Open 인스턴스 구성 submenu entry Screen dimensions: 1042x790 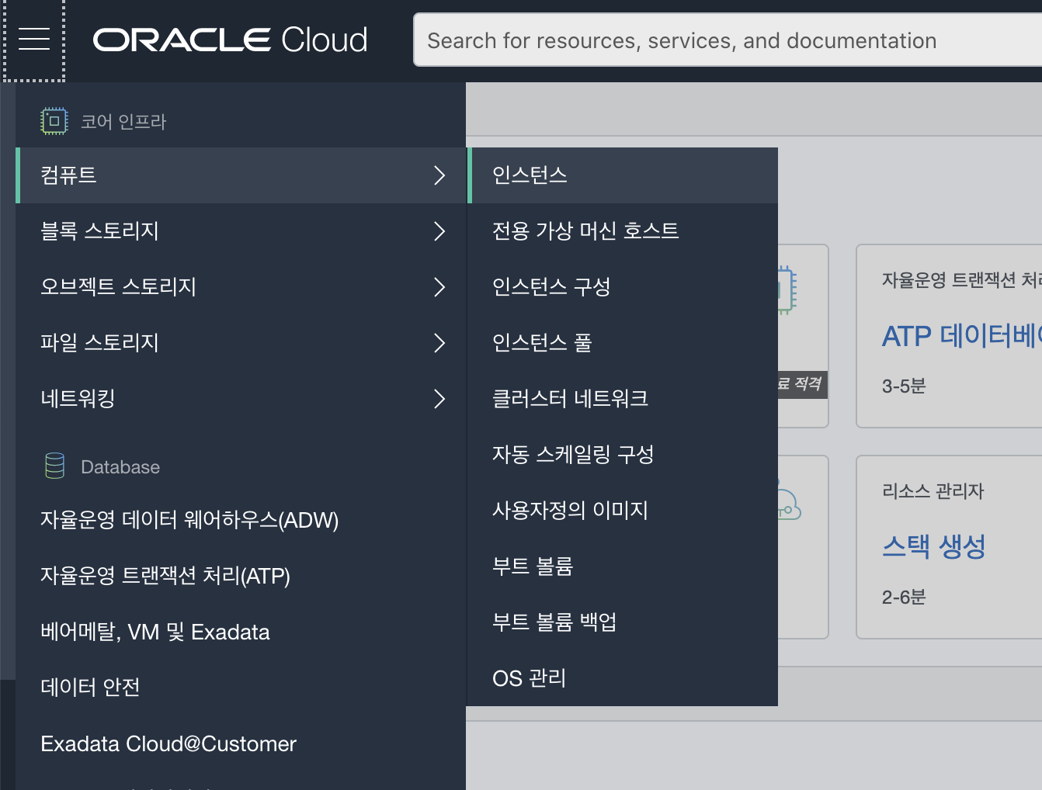(623, 287)
